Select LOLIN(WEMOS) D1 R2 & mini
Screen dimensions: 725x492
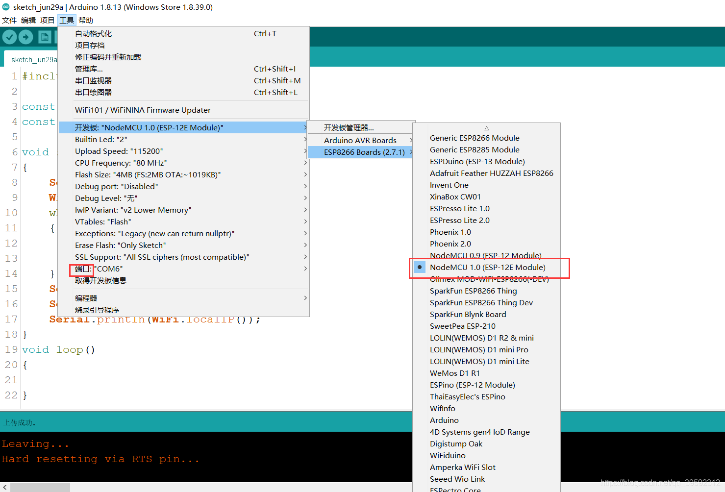coord(486,338)
